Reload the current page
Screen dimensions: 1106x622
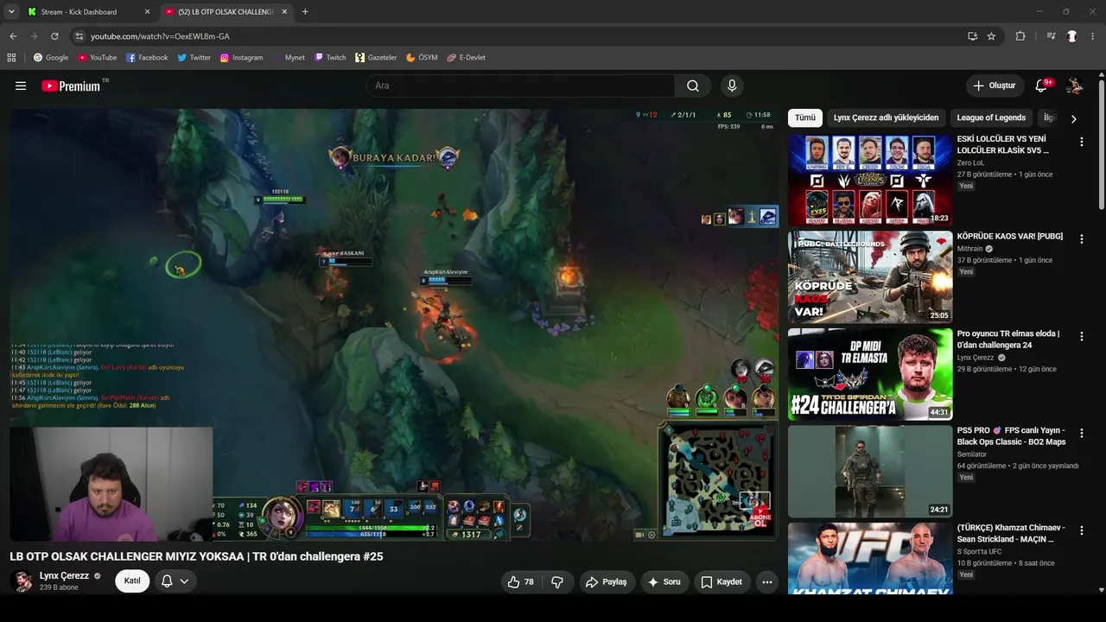click(x=54, y=36)
